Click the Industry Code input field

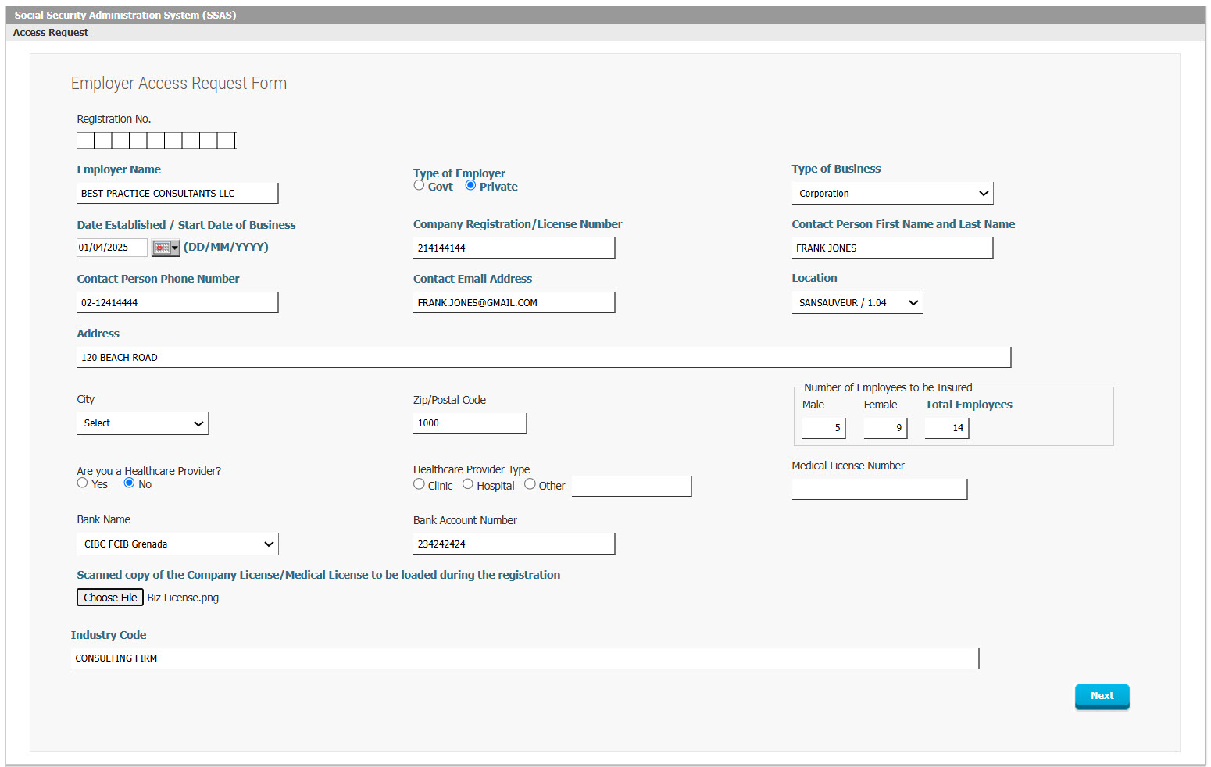click(x=524, y=658)
